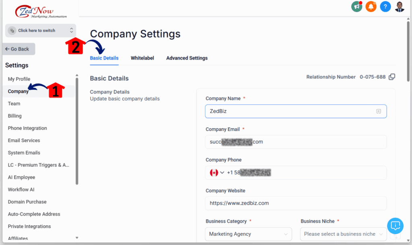Viewport: 412px width, 245px height.
Task: Click the main page vertical scrollbar
Action: click(x=408, y=51)
